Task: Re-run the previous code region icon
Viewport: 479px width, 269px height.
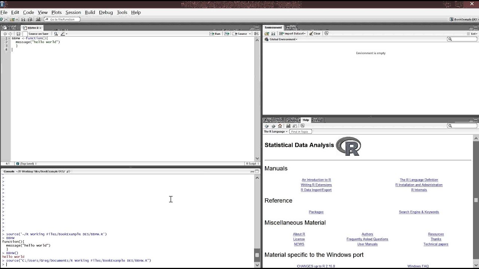Action: 227,34
